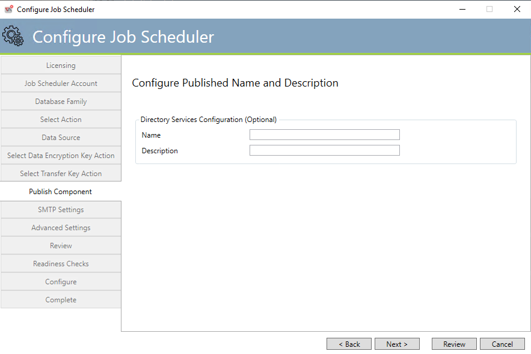Click inside the Description text field
531x354 pixels.
pyautogui.click(x=324, y=150)
